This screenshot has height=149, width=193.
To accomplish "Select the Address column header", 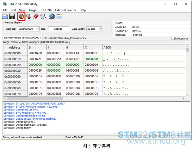I will click(16, 47).
